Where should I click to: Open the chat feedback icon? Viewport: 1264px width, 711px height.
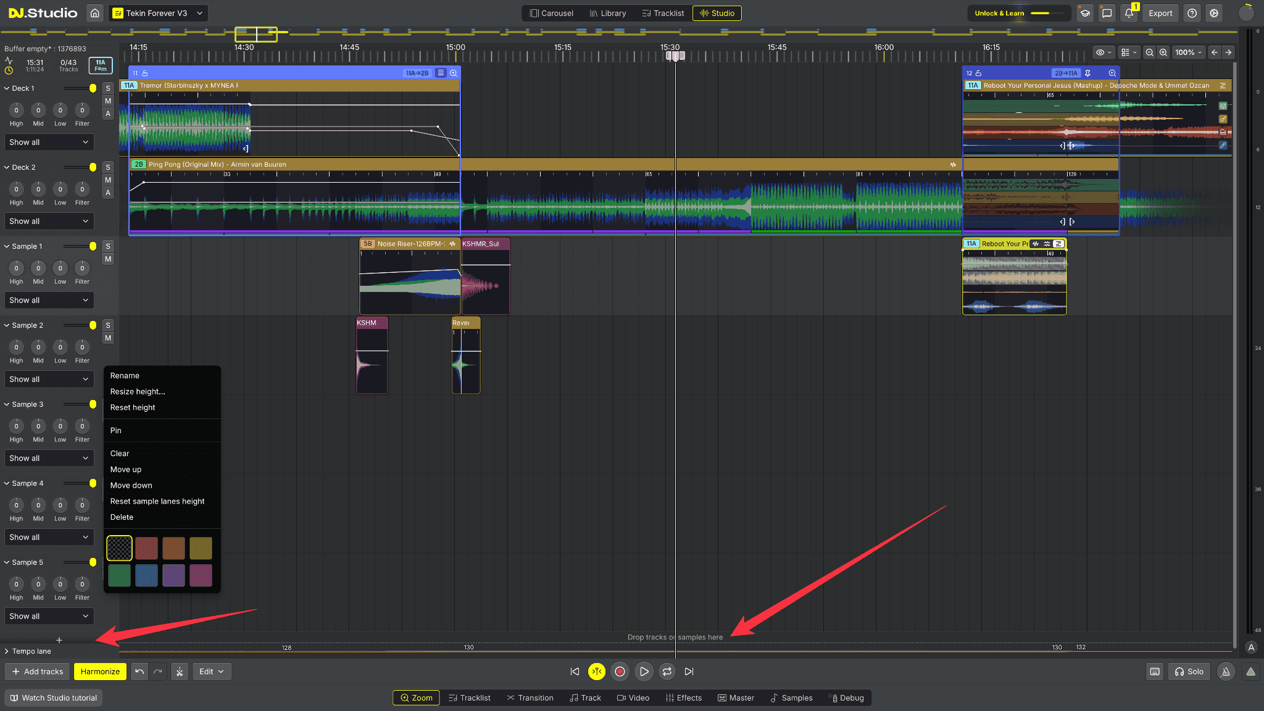click(x=1107, y=13)
